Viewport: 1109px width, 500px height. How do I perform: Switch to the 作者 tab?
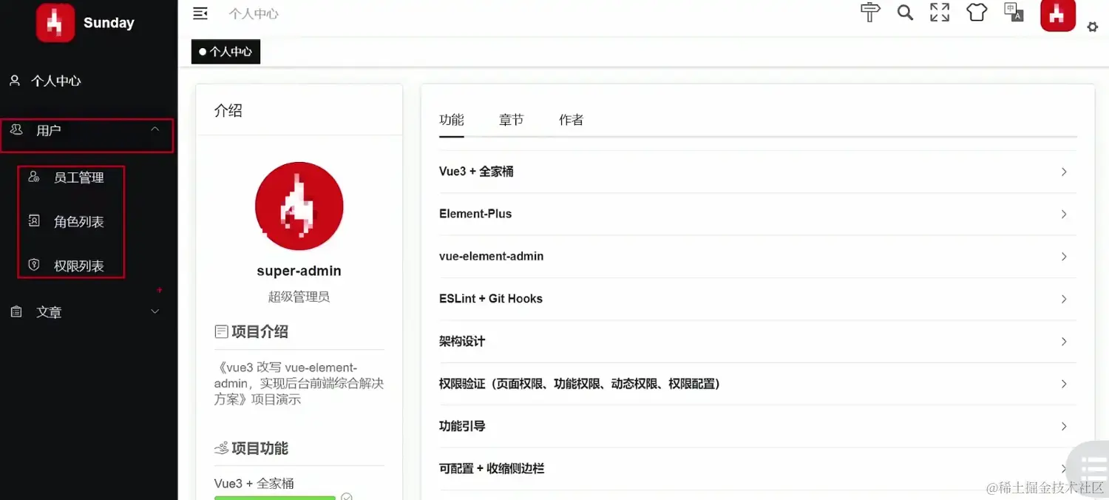point(571,120)
